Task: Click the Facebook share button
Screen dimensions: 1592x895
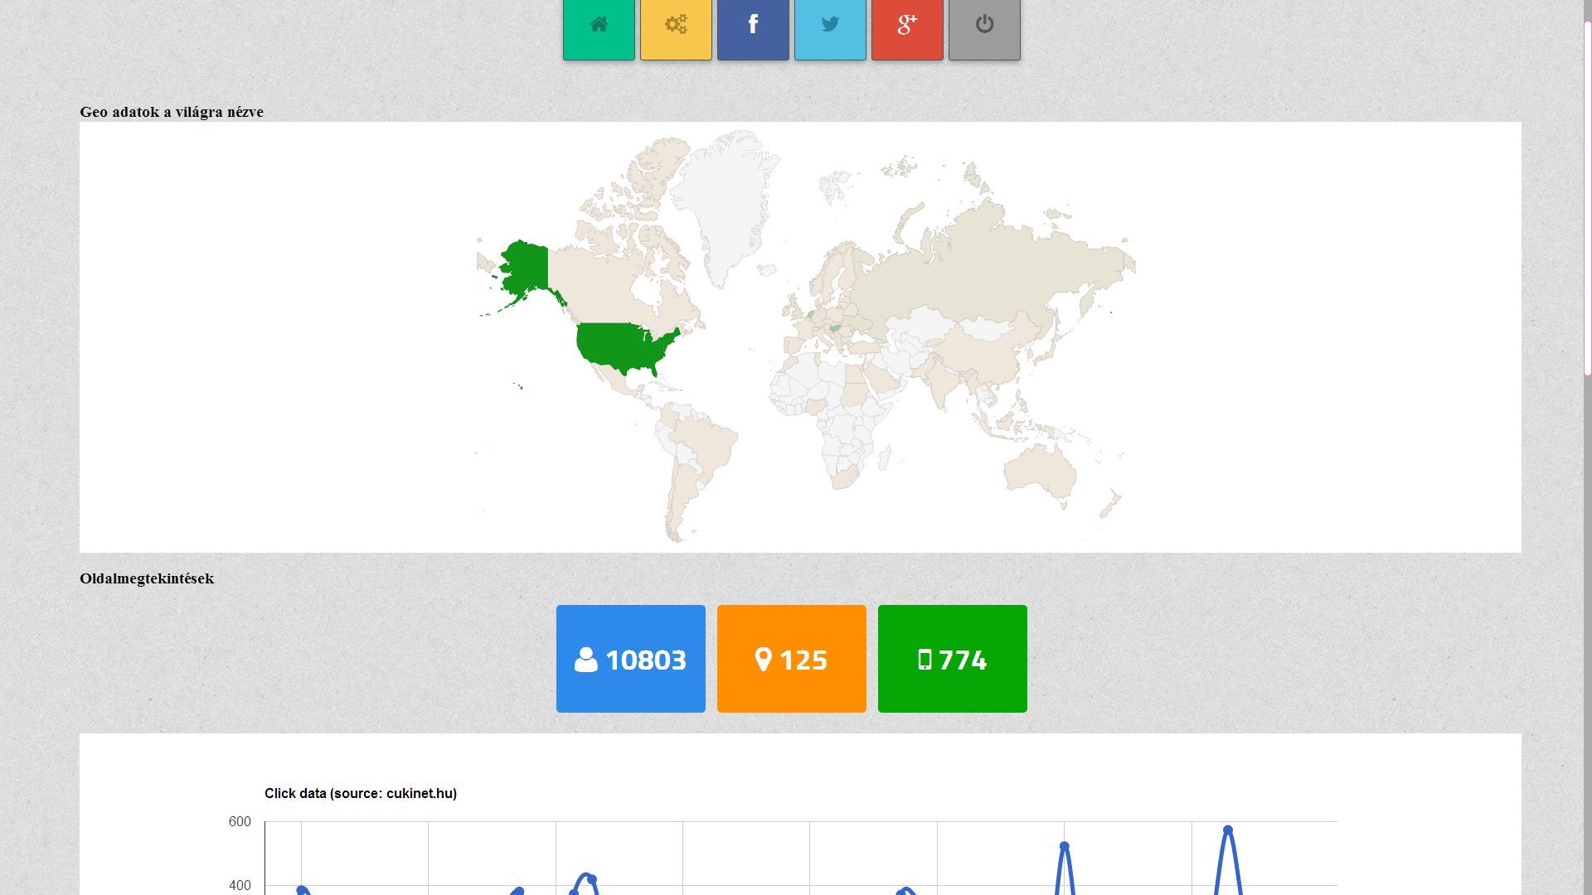Action: click(x=753, y=26)
